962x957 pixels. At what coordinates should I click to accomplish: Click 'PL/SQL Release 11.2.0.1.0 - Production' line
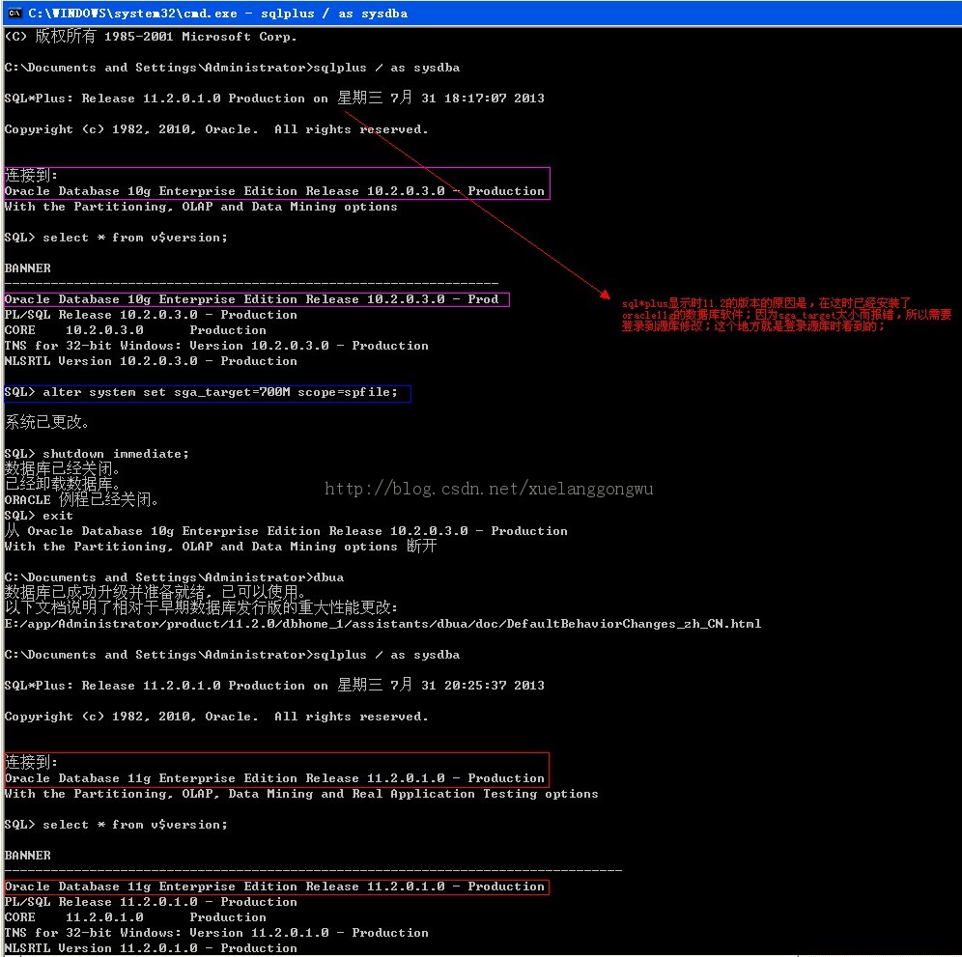point(151,902)
